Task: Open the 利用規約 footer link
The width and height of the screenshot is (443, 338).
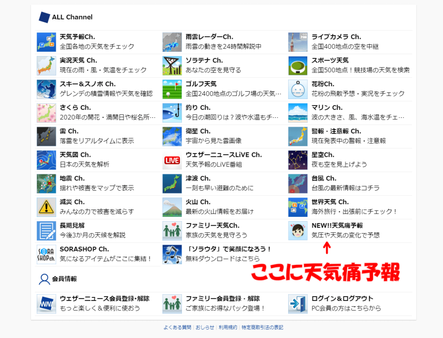Action: coord(228,327)
